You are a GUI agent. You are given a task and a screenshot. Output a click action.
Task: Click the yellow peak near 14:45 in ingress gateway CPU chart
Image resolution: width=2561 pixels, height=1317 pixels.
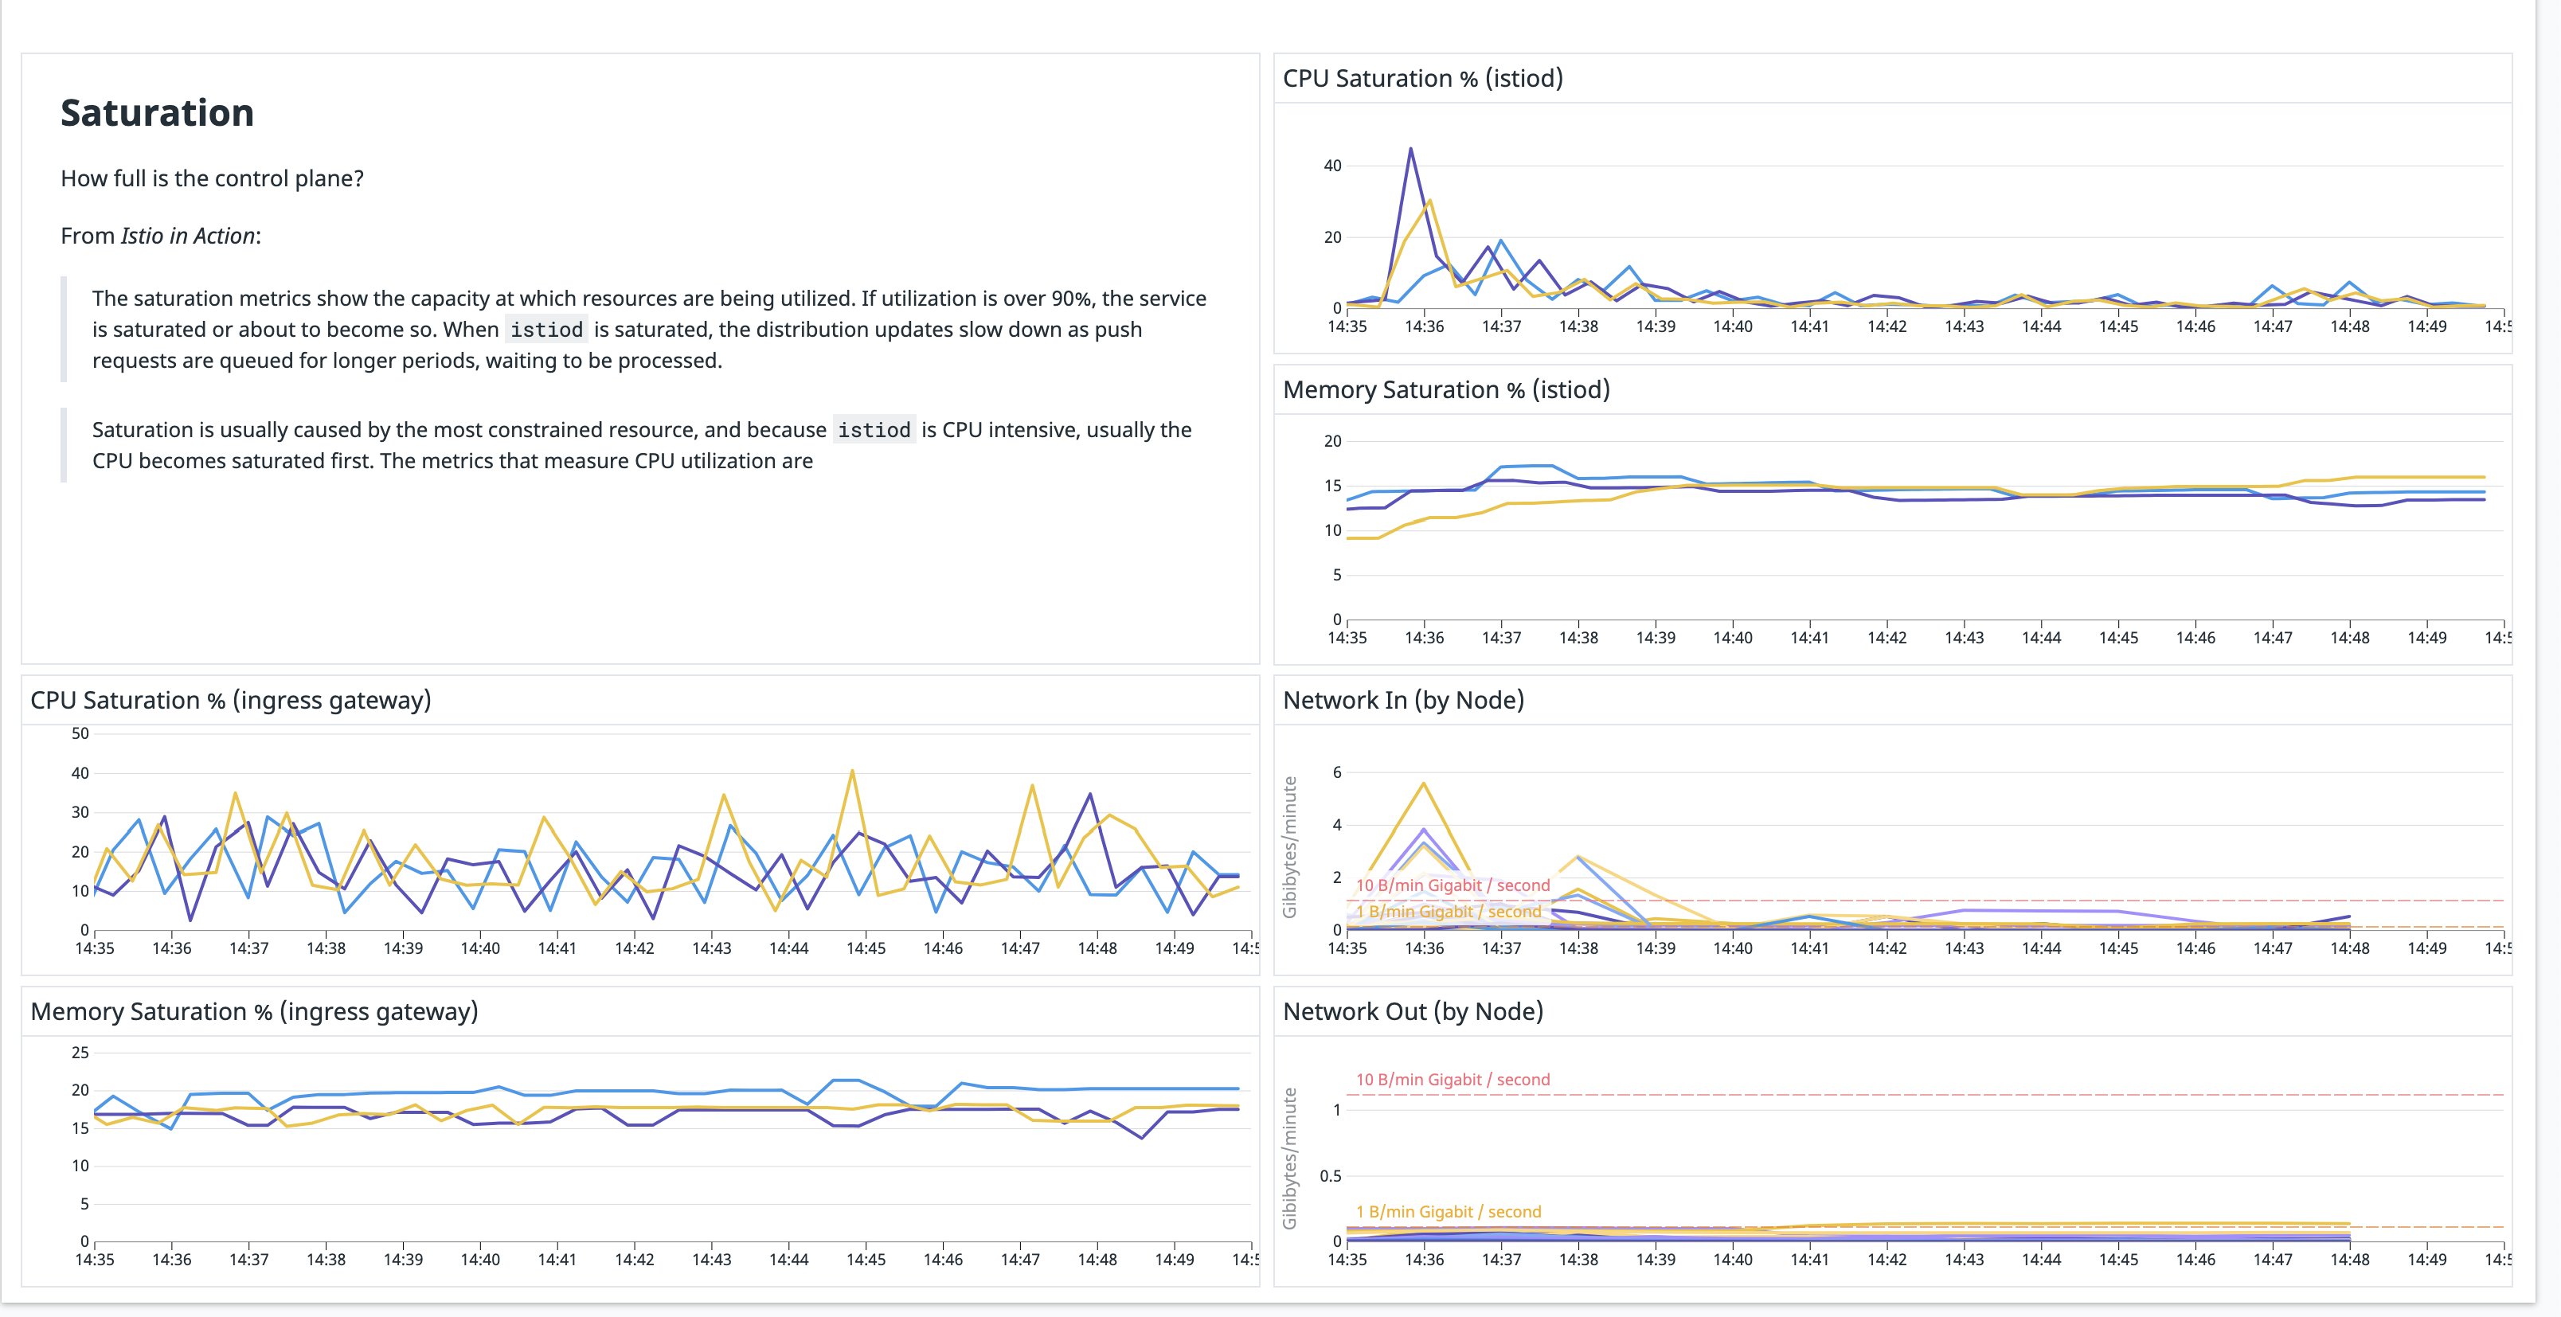[853, 770]
